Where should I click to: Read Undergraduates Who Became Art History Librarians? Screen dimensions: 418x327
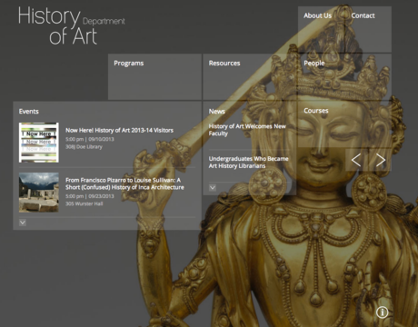pyautogui.click(x=248, y=163)
